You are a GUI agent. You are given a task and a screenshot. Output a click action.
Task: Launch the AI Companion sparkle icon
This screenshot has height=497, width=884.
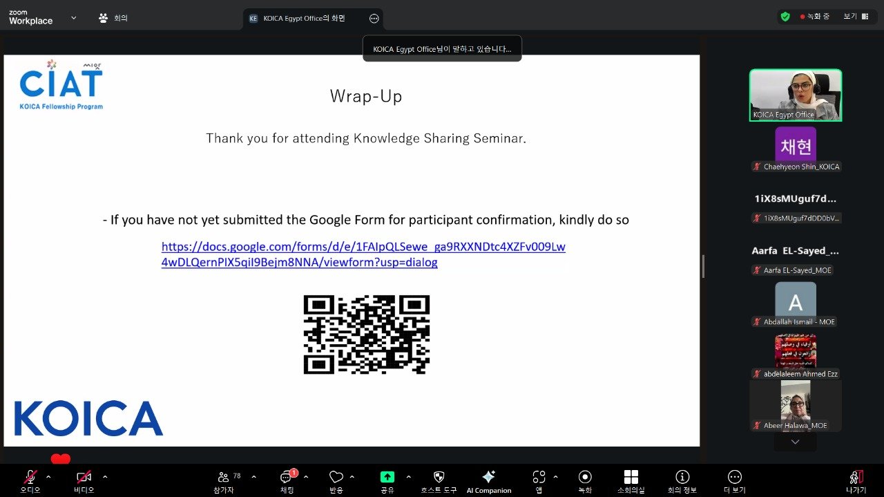click(x=488, y=478)
